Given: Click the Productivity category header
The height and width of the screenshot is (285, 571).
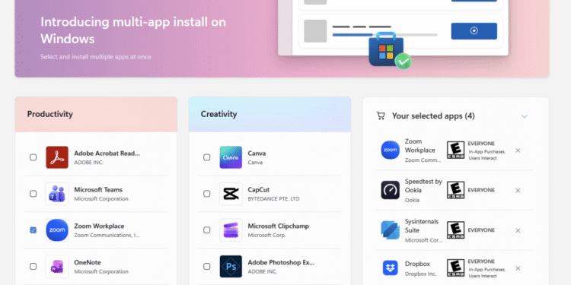Looking at the screenshot, I should (x=96, y=114).
